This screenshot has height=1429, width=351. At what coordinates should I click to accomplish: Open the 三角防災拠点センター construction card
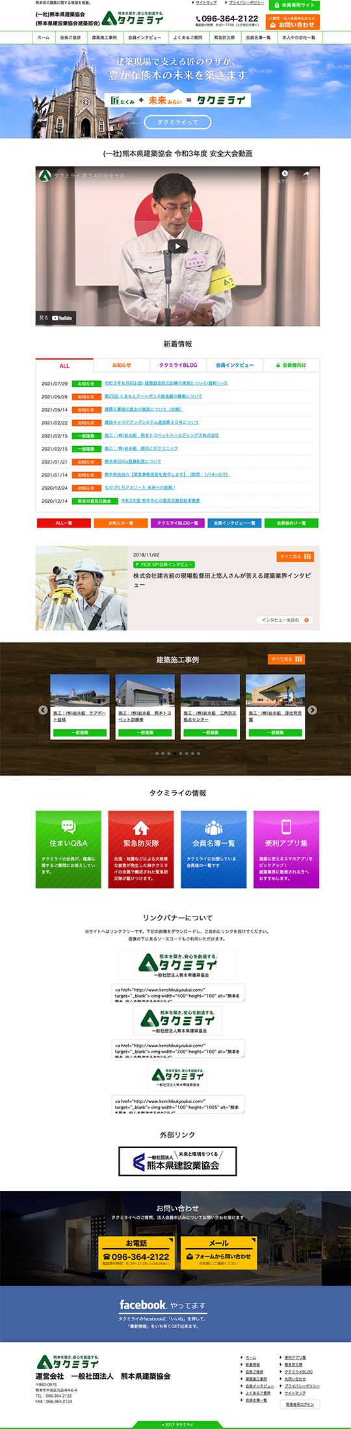point(210,706)
